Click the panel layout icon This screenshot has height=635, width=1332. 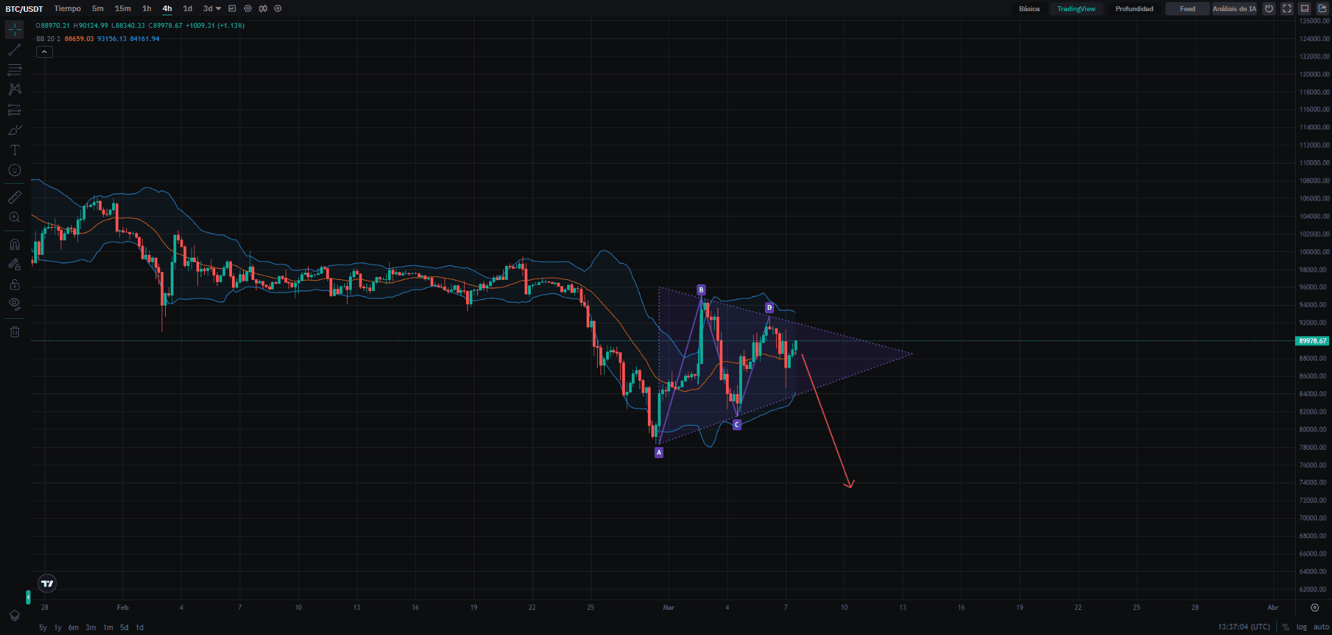point(1305,8)
